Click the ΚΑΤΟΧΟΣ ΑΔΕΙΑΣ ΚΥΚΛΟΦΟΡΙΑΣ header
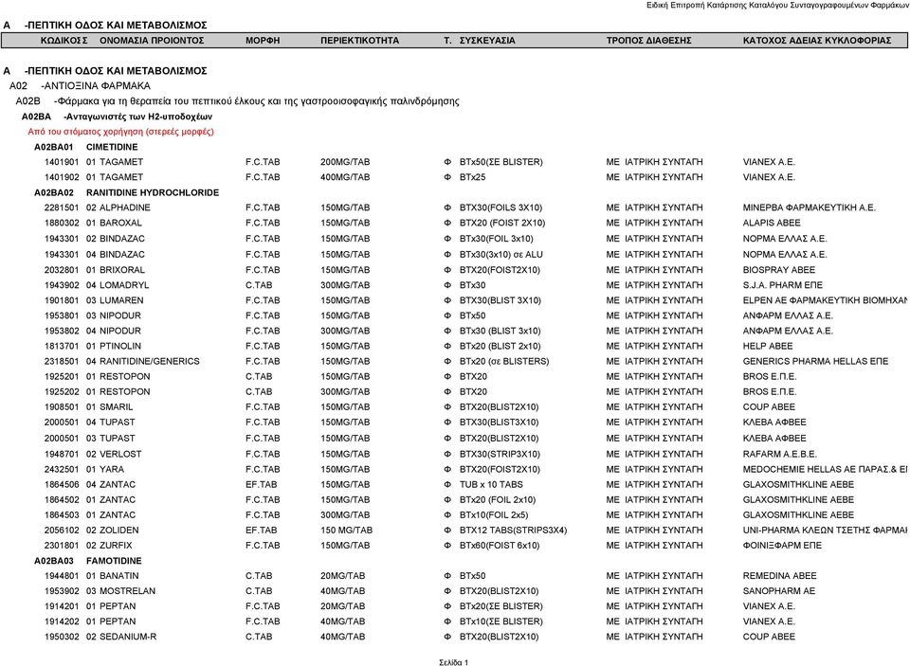 pos(817,41)
